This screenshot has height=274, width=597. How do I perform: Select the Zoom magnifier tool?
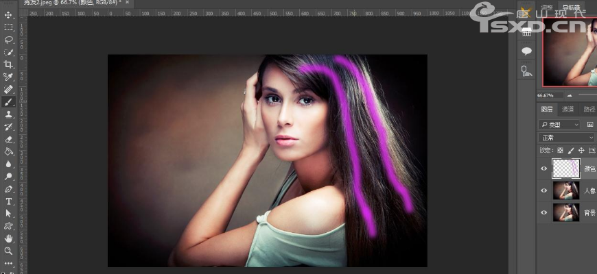tap(9, 251)
